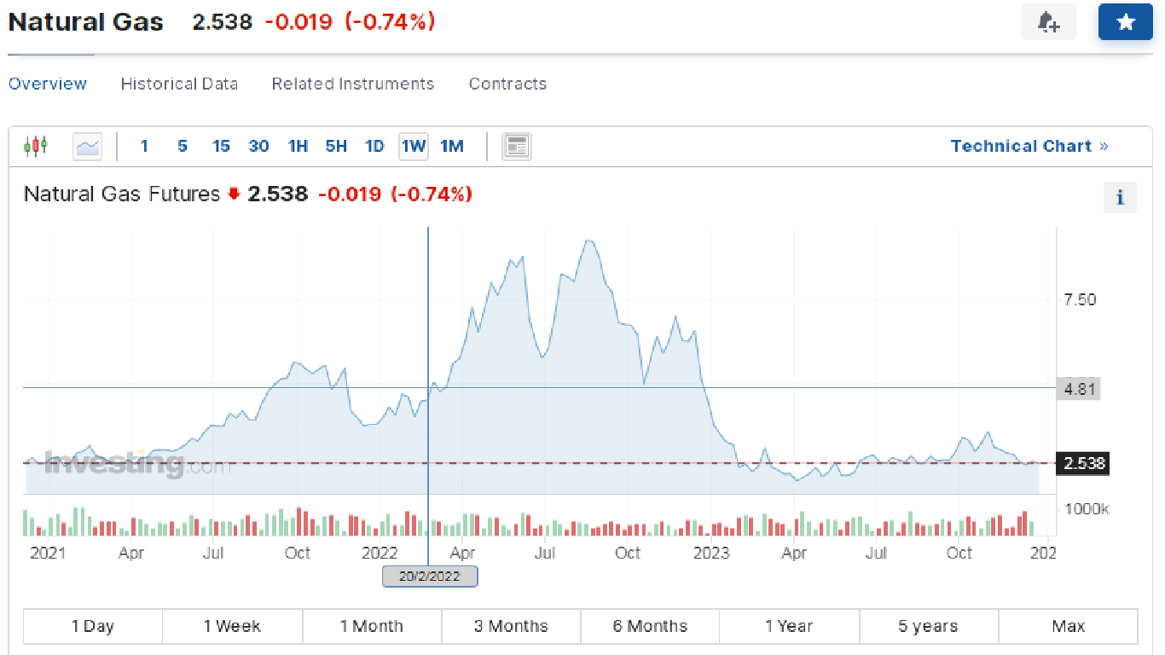The height and width of the screenshot is (655, 1165).
Task: Select the 3 Months range button
Action: click(x=511, y=626)
